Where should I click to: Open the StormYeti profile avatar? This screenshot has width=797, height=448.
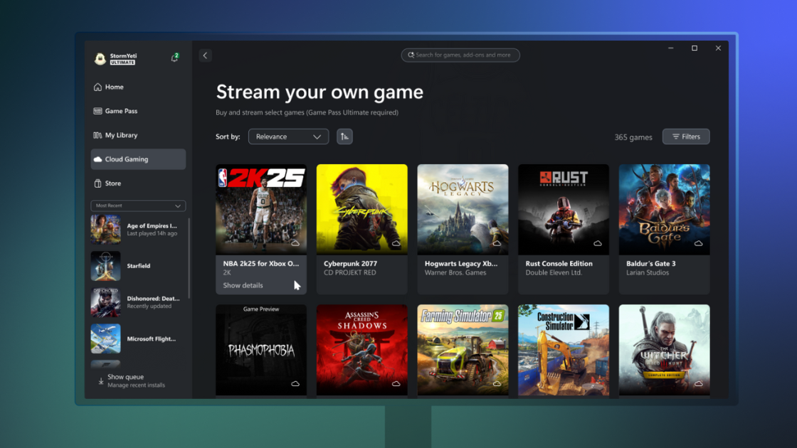pos(100,59)
